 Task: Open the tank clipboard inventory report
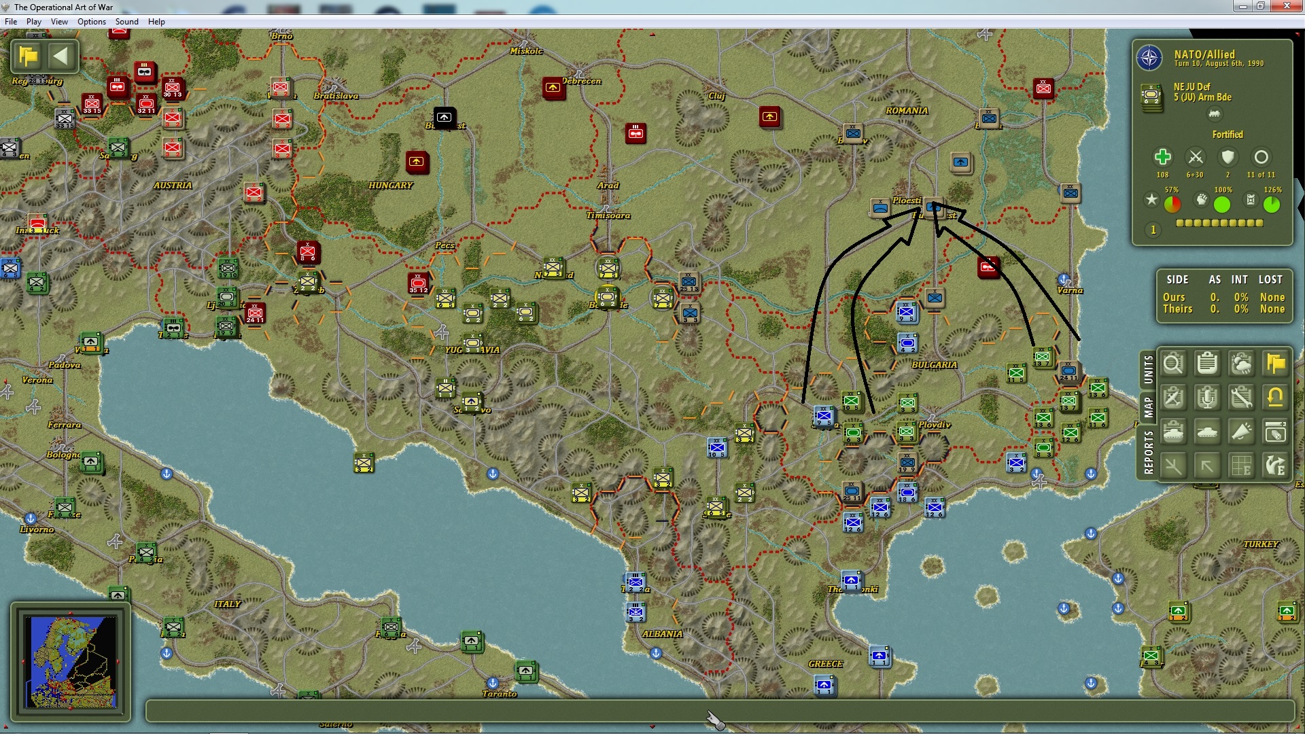(x=1173, y=432)
